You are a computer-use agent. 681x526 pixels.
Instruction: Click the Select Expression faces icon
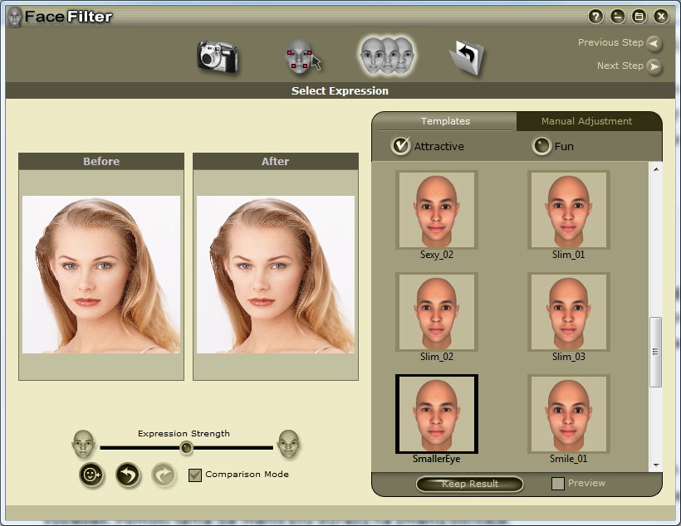click(x=386, y=56)
